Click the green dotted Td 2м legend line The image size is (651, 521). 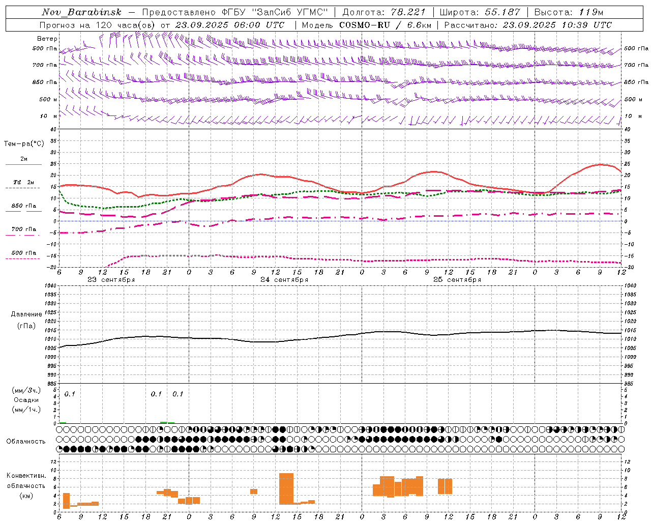pyautogui.click(x=23, y=188)
